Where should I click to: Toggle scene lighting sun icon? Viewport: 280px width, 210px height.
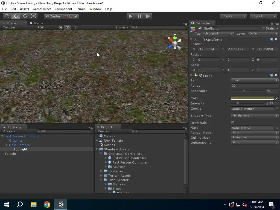[60, 27]
